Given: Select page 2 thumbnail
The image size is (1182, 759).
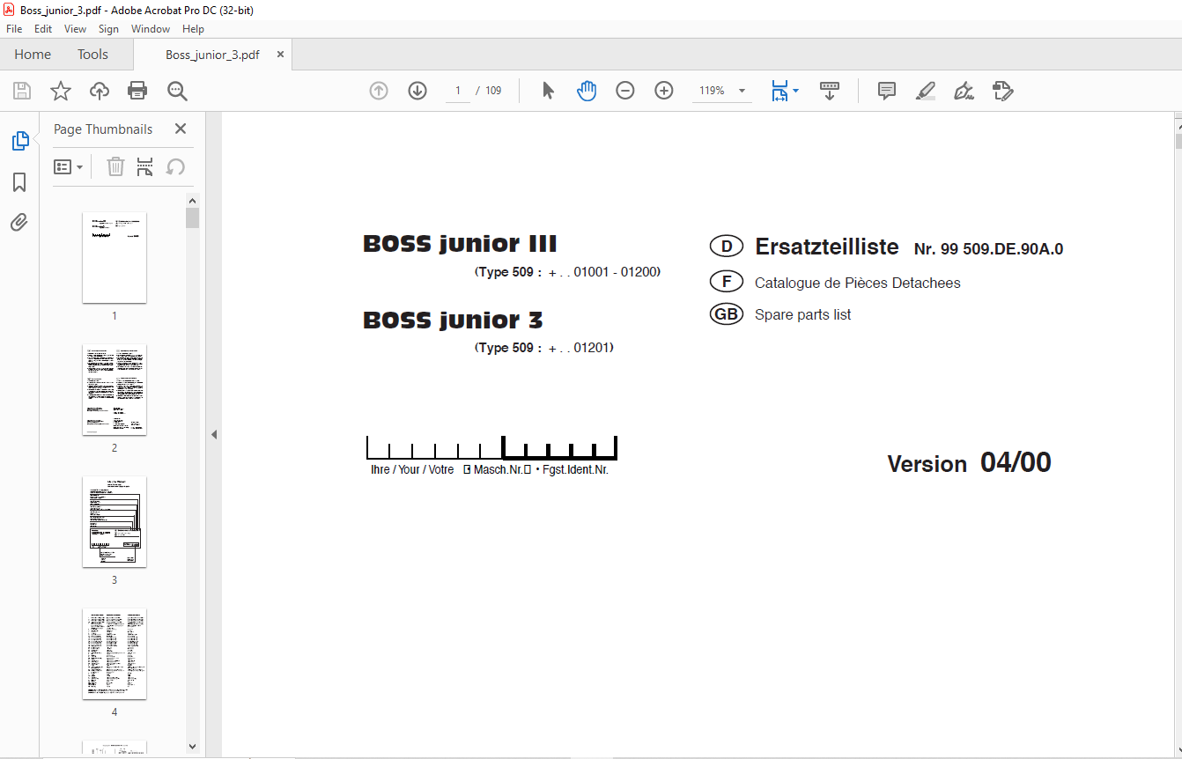Looking at the screenshot, I should pyautogui.click(x=115, y=389).
